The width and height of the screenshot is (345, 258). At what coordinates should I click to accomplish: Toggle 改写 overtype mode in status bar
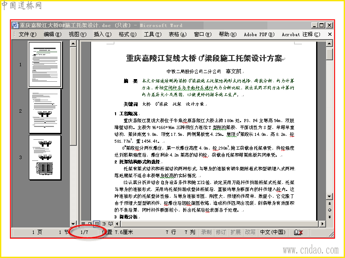tap(250, 232)
